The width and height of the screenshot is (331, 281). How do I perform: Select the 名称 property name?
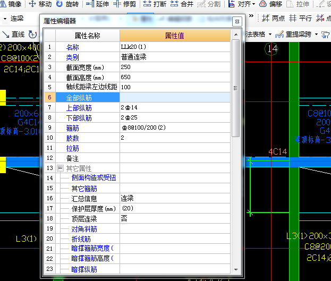click(x=73, y=47)
